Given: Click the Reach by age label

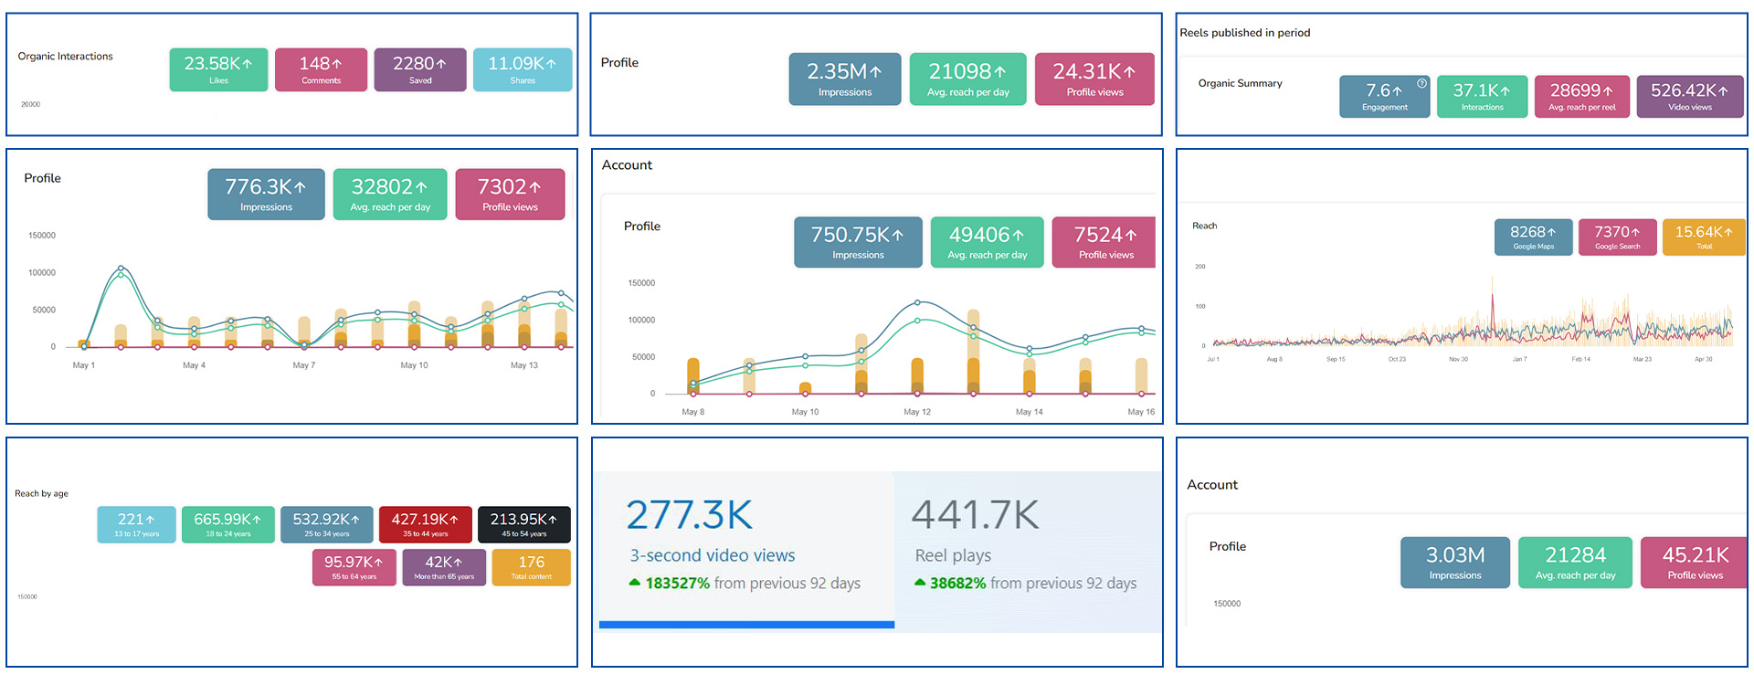Looking at the screenshot, I should [41, 493].
